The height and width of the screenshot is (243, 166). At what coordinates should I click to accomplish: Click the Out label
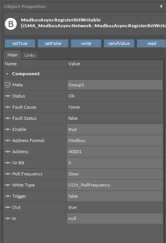[x=16, y=207]
